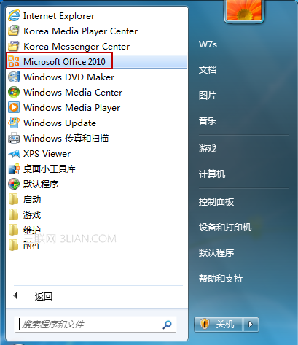Select 桌面小工具库 label
The image size is (298, 345).
50,169
